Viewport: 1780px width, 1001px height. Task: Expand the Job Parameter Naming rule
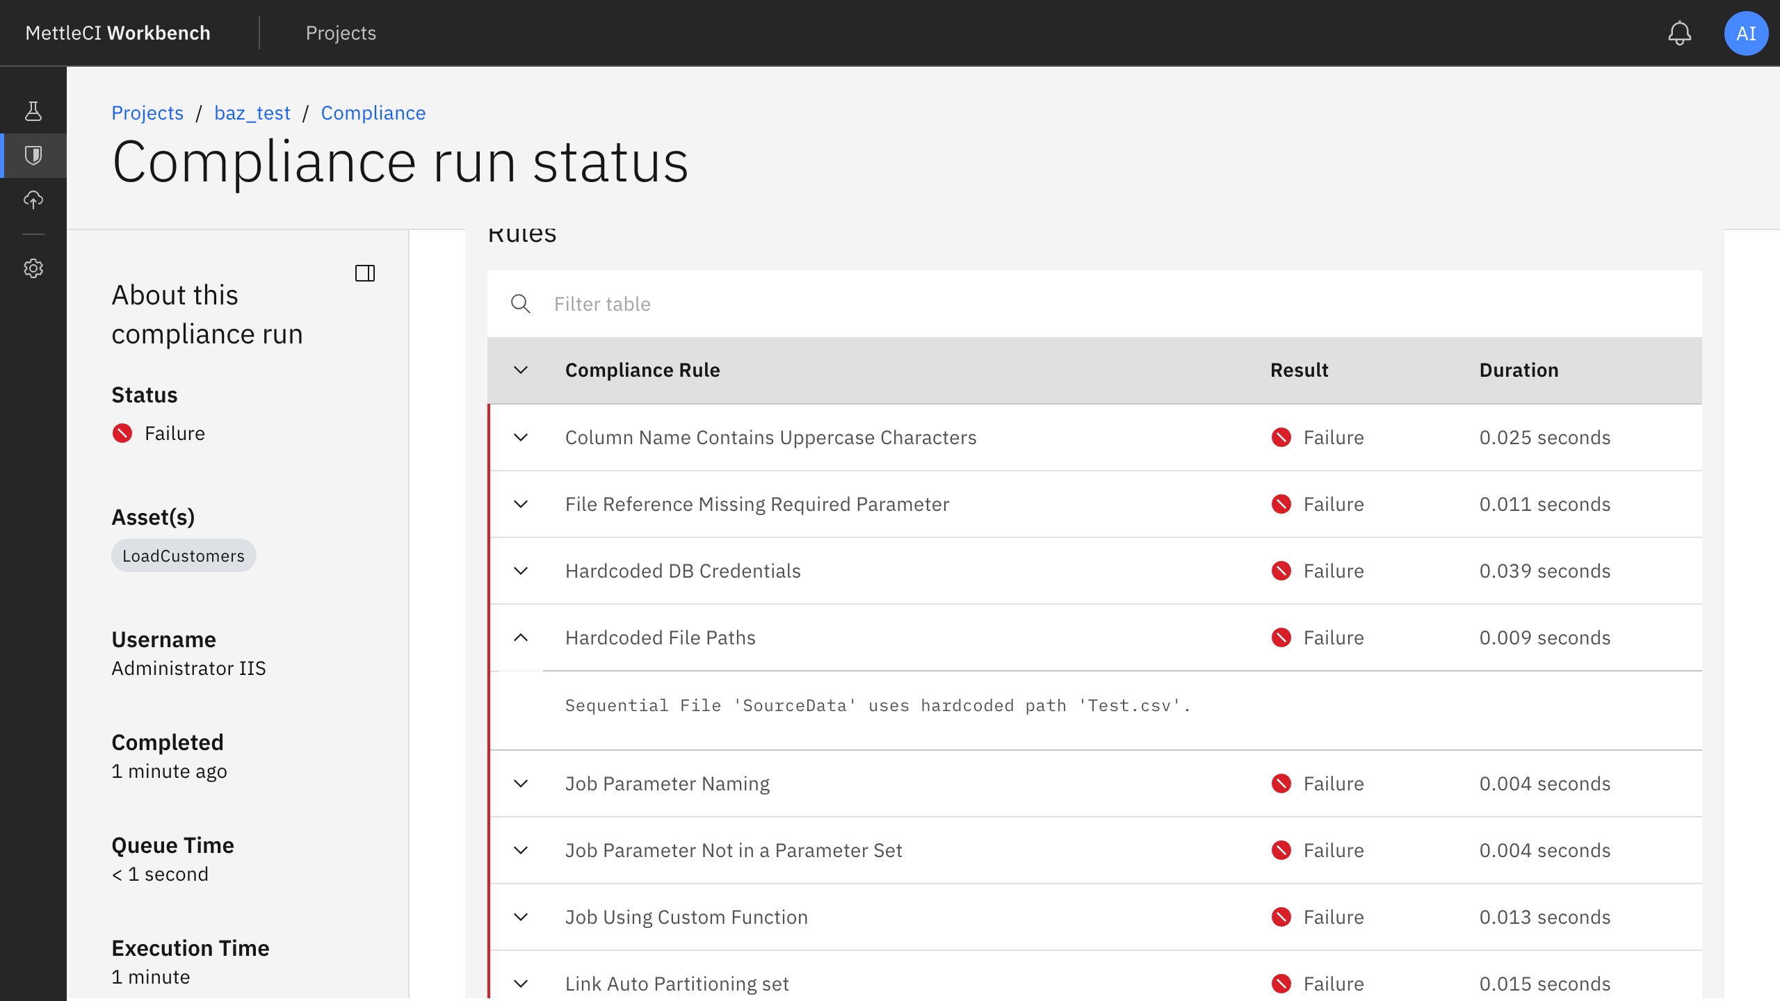point(521,783)
